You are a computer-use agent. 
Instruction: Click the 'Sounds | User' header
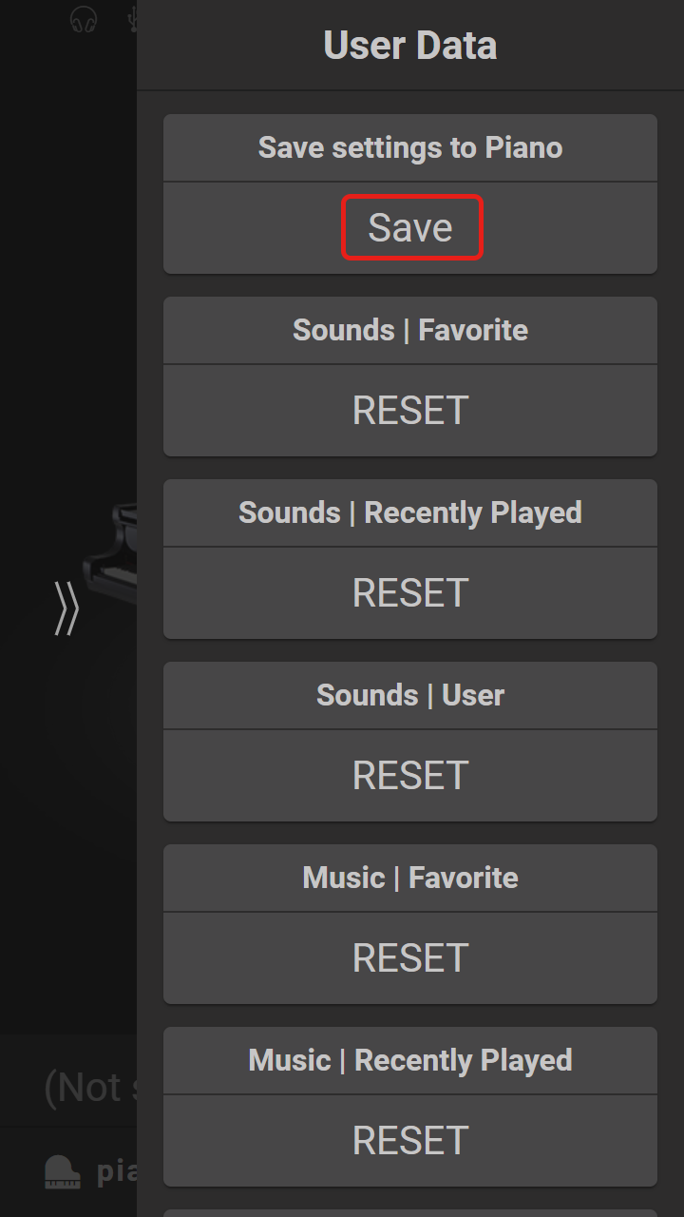[x=410, y=696]
